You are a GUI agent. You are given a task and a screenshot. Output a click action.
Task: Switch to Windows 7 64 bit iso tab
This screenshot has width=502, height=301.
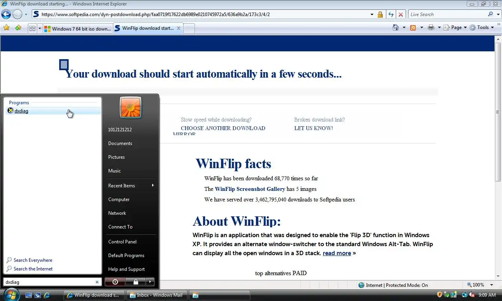pyautogui.click(x=78, y=29)
